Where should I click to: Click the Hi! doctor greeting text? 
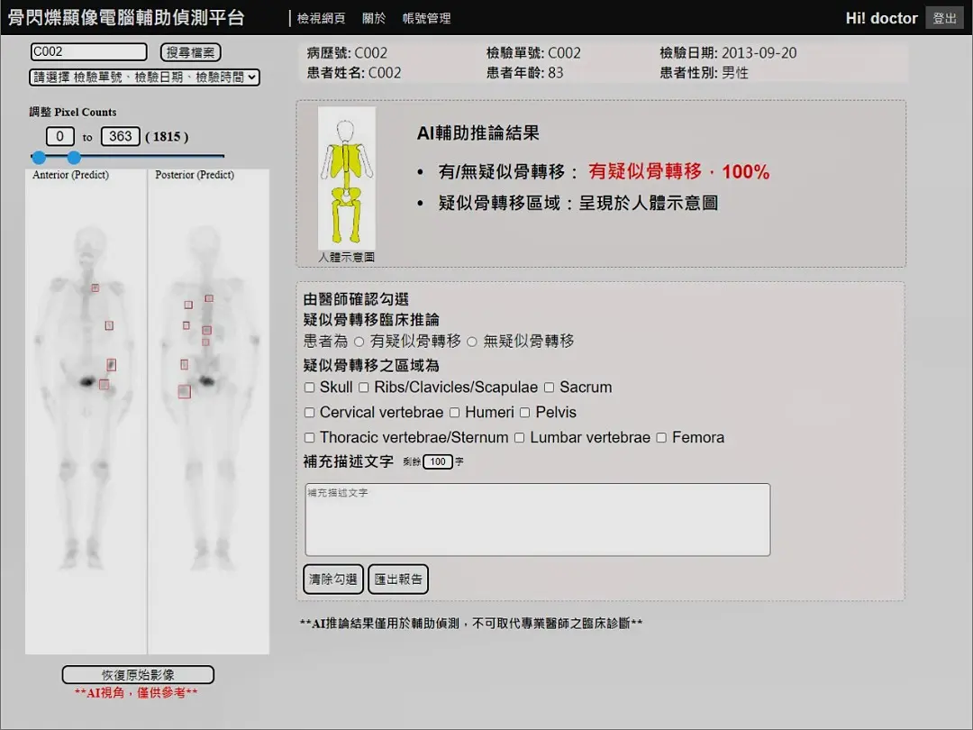[x=881, y=18]
